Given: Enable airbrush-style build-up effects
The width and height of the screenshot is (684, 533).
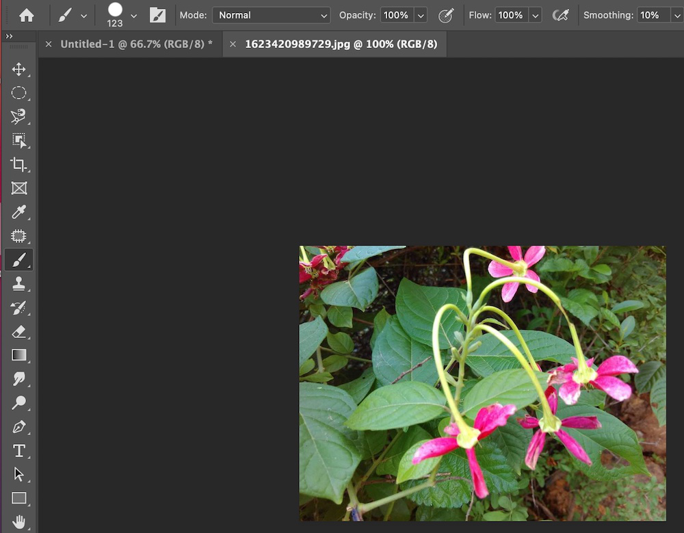Looking at the screenshot, I should 561,15.
